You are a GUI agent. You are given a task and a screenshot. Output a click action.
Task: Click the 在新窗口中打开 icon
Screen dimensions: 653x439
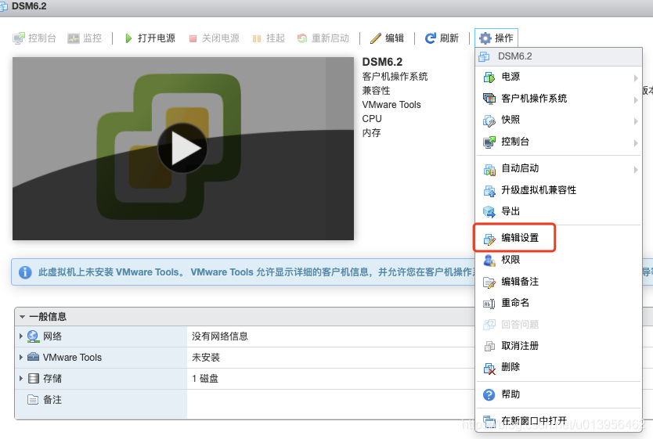489,421
